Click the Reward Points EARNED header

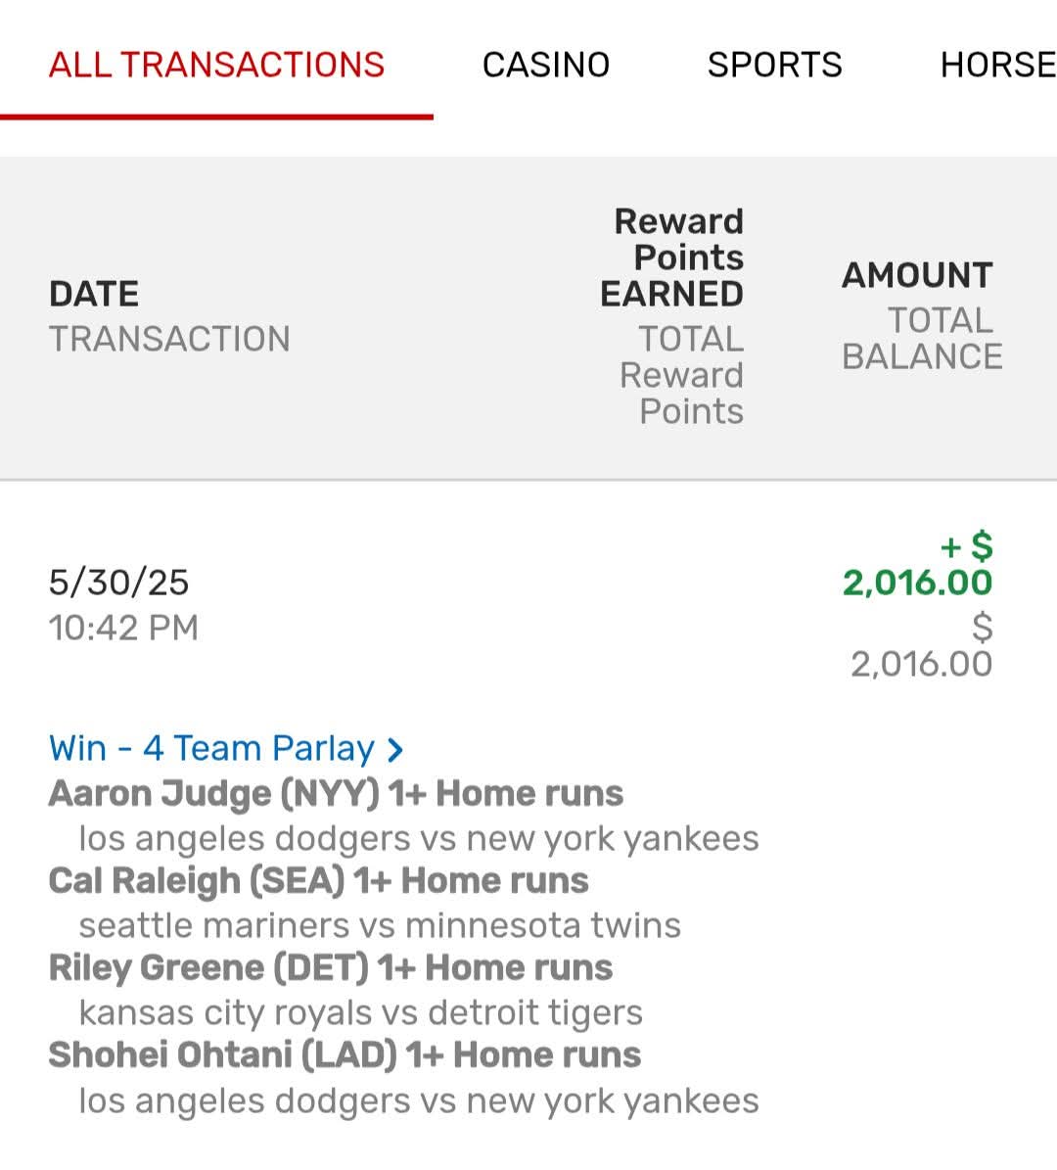(674, 257)
